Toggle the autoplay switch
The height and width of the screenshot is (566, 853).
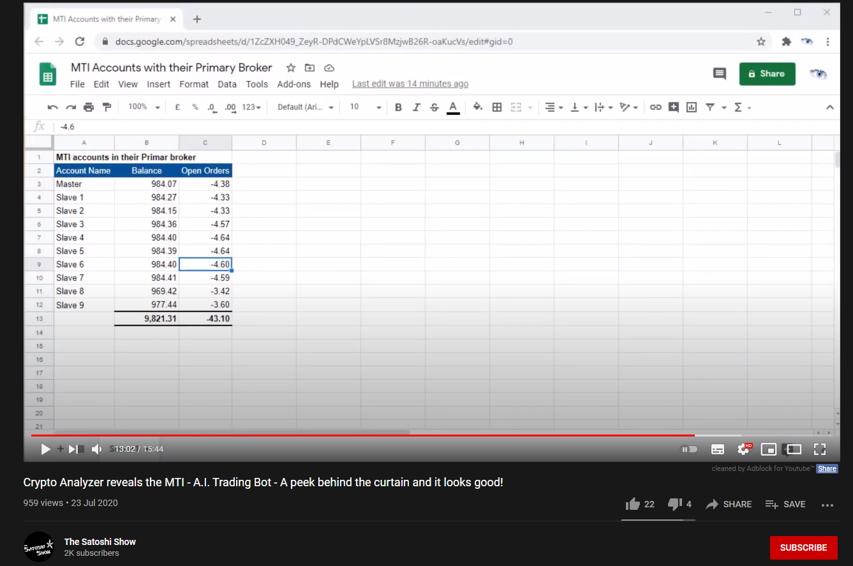tap(689, 449)
